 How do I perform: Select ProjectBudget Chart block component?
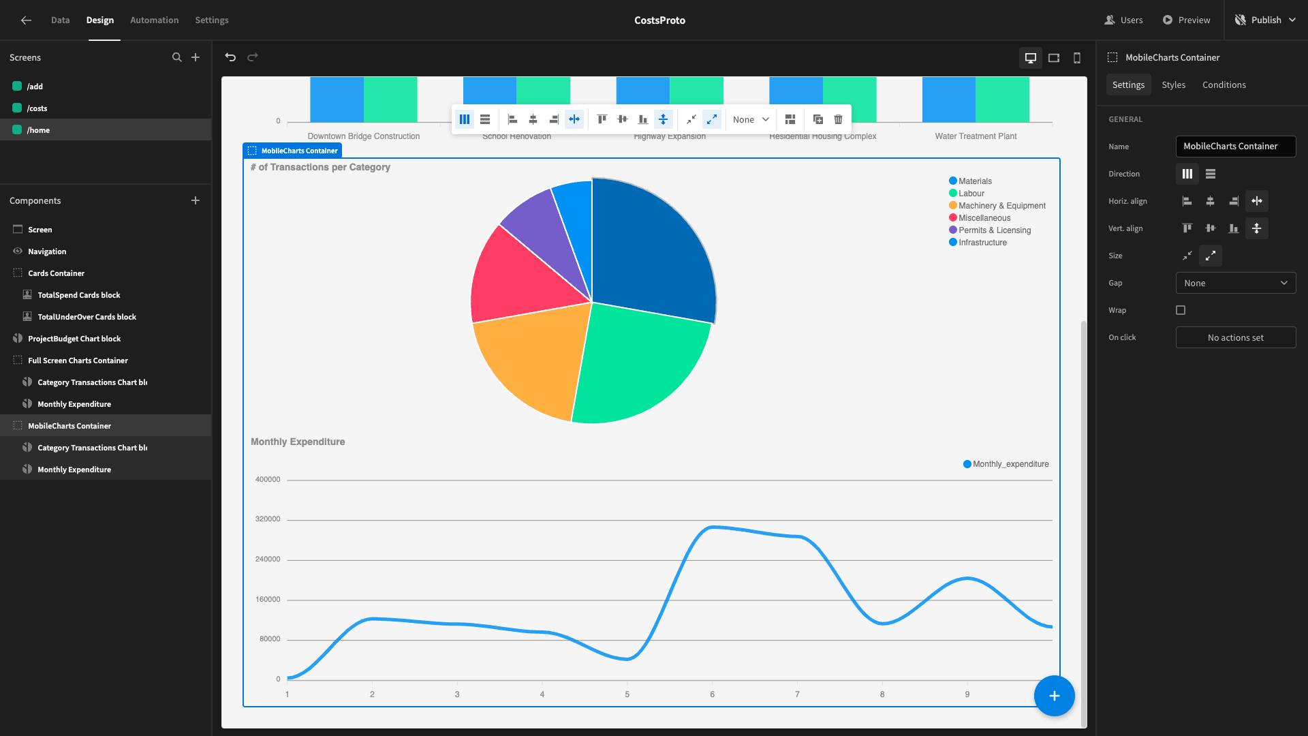tap(106, 339)
